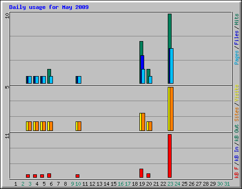242x189 pixels.
Task: Click the green Hits bar on day 20
Action: [x=148, y=73]
